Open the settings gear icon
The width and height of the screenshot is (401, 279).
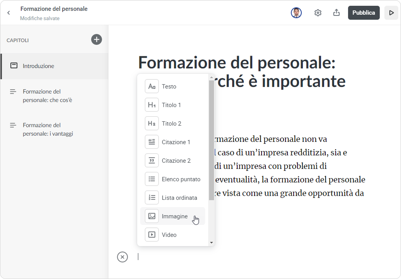[318, 13]
